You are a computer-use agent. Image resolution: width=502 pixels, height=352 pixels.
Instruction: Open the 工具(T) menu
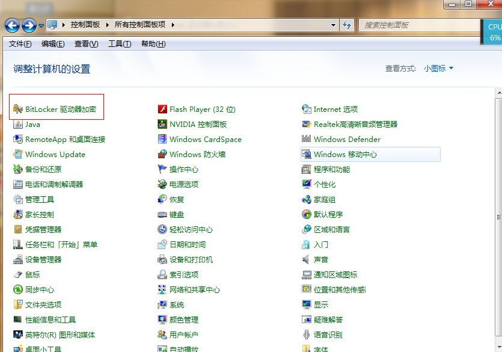point(120,44)
